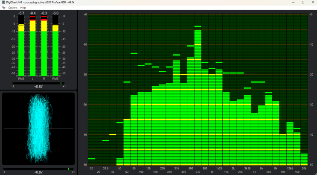317x175 pixels.
Task: Click the 800 Hz band label
Action: click(x=205, y=169)
